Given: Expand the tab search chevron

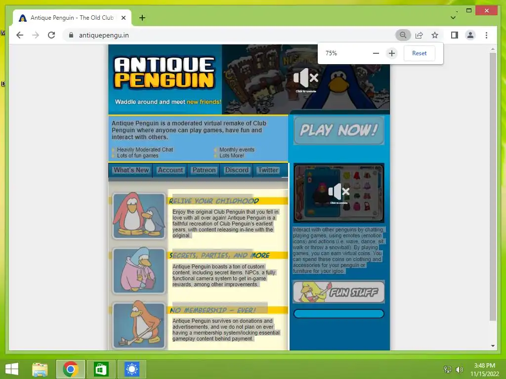Looking at the screenshot, I should click(453, 18).
